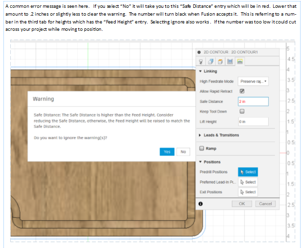Collapse the Positions section

coord(201,162)
